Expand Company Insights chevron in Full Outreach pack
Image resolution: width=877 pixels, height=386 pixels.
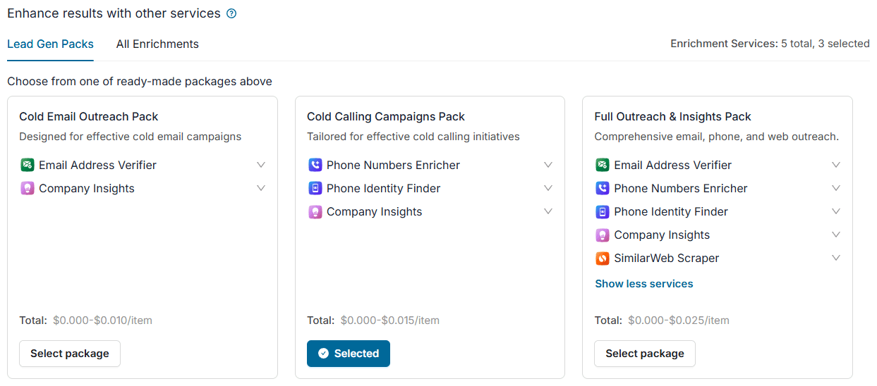pyautogui.click(x=836, y=235)
